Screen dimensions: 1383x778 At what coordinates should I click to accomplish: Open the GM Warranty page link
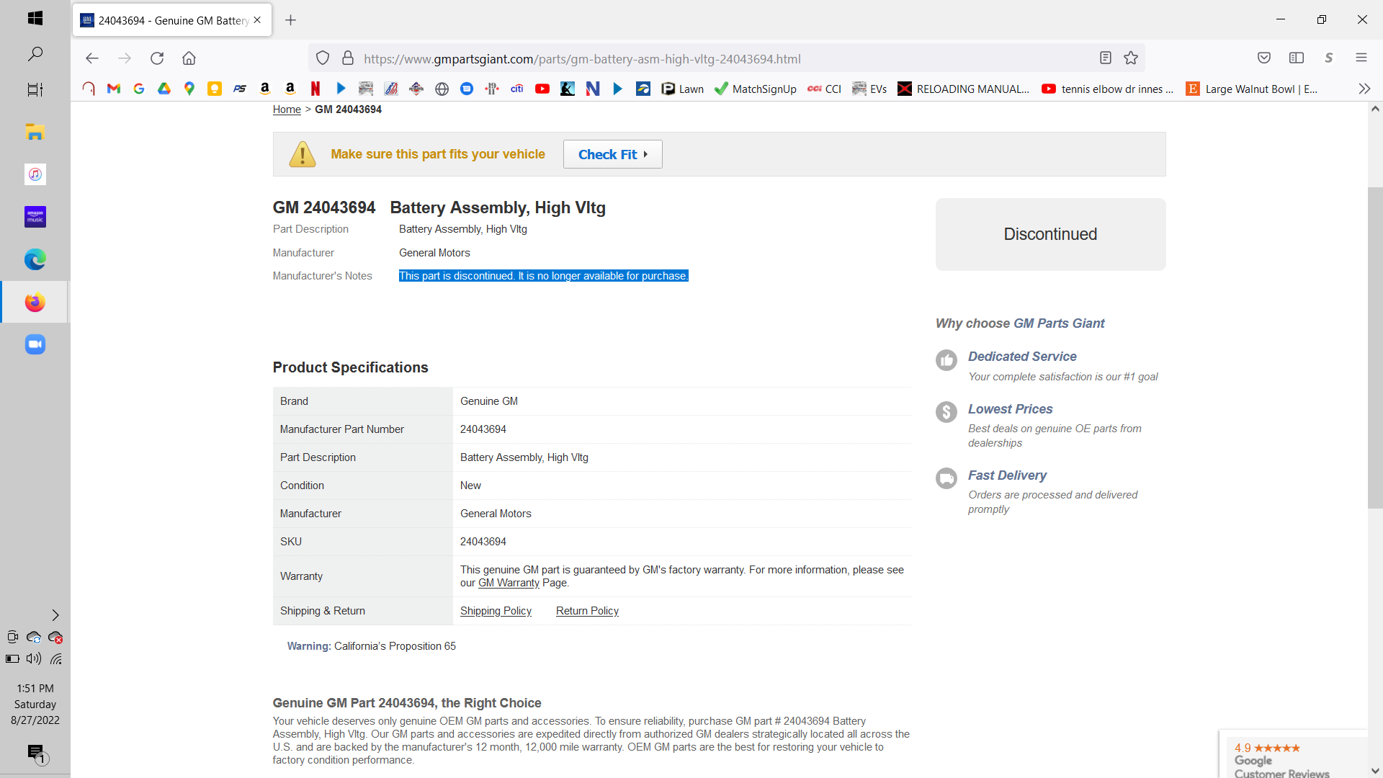(509, 583)
